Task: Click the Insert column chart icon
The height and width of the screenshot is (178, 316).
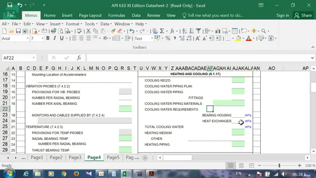Action: [218, 31]
